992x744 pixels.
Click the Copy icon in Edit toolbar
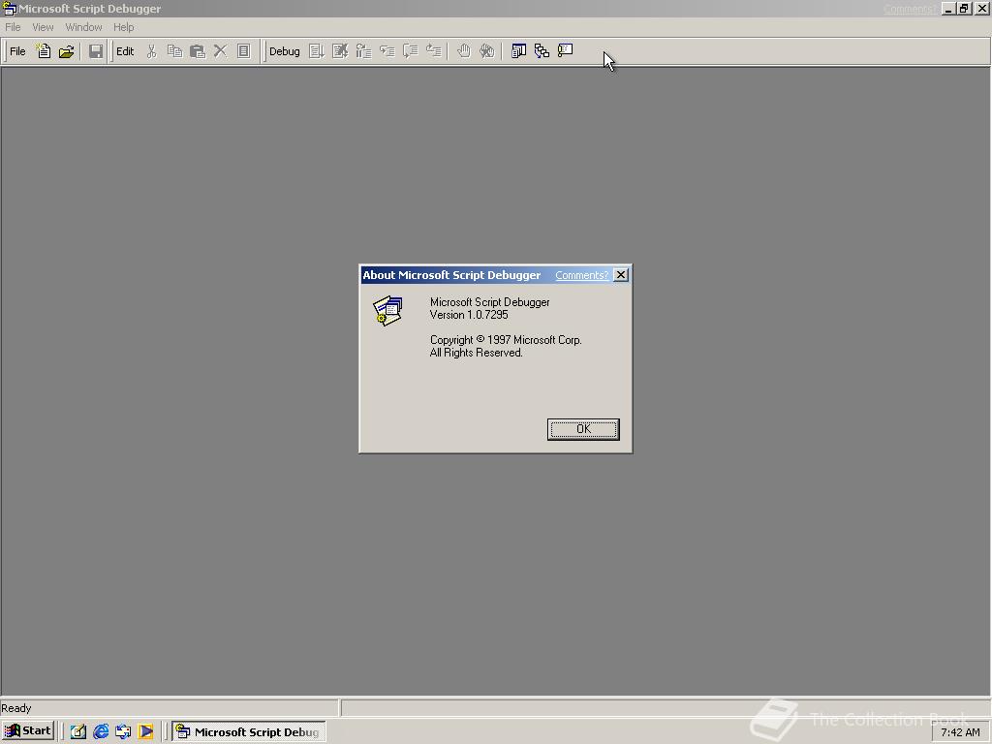[x=174, y=51]
